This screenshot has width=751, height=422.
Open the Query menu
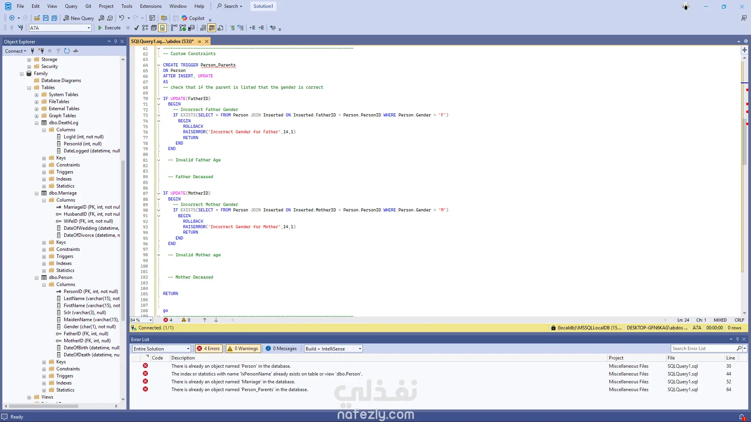click(x=71, y=6)
